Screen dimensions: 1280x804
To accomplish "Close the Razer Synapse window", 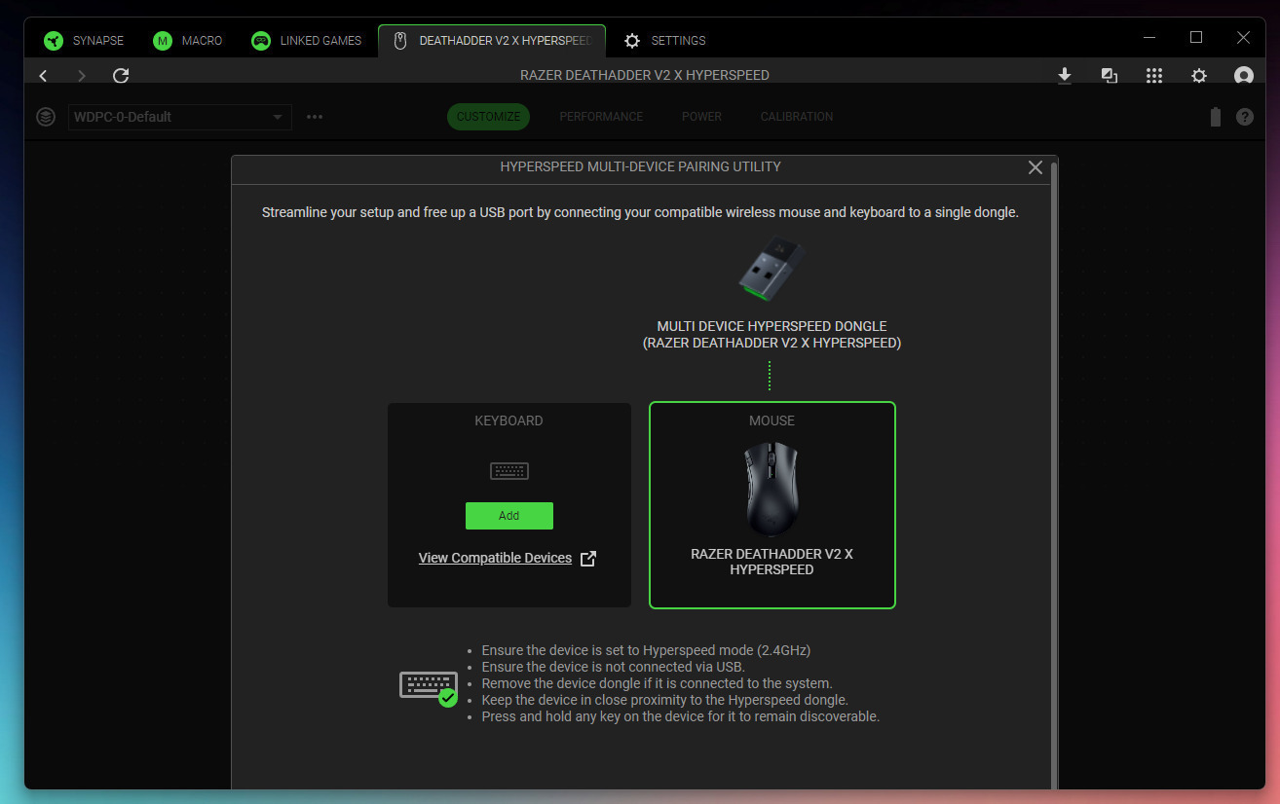I will click(x=1243, y=38).
